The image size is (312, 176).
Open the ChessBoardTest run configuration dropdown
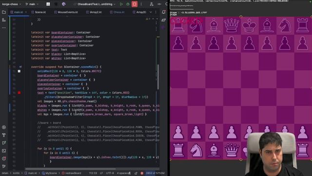point(95,4)
